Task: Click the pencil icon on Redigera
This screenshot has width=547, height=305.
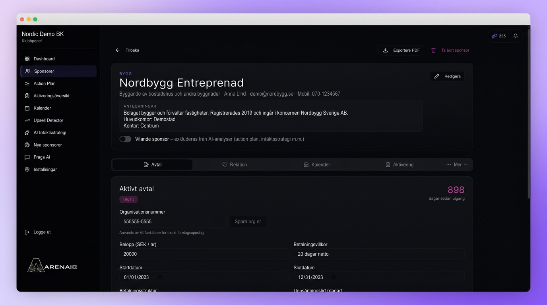Action: (436, 76)
